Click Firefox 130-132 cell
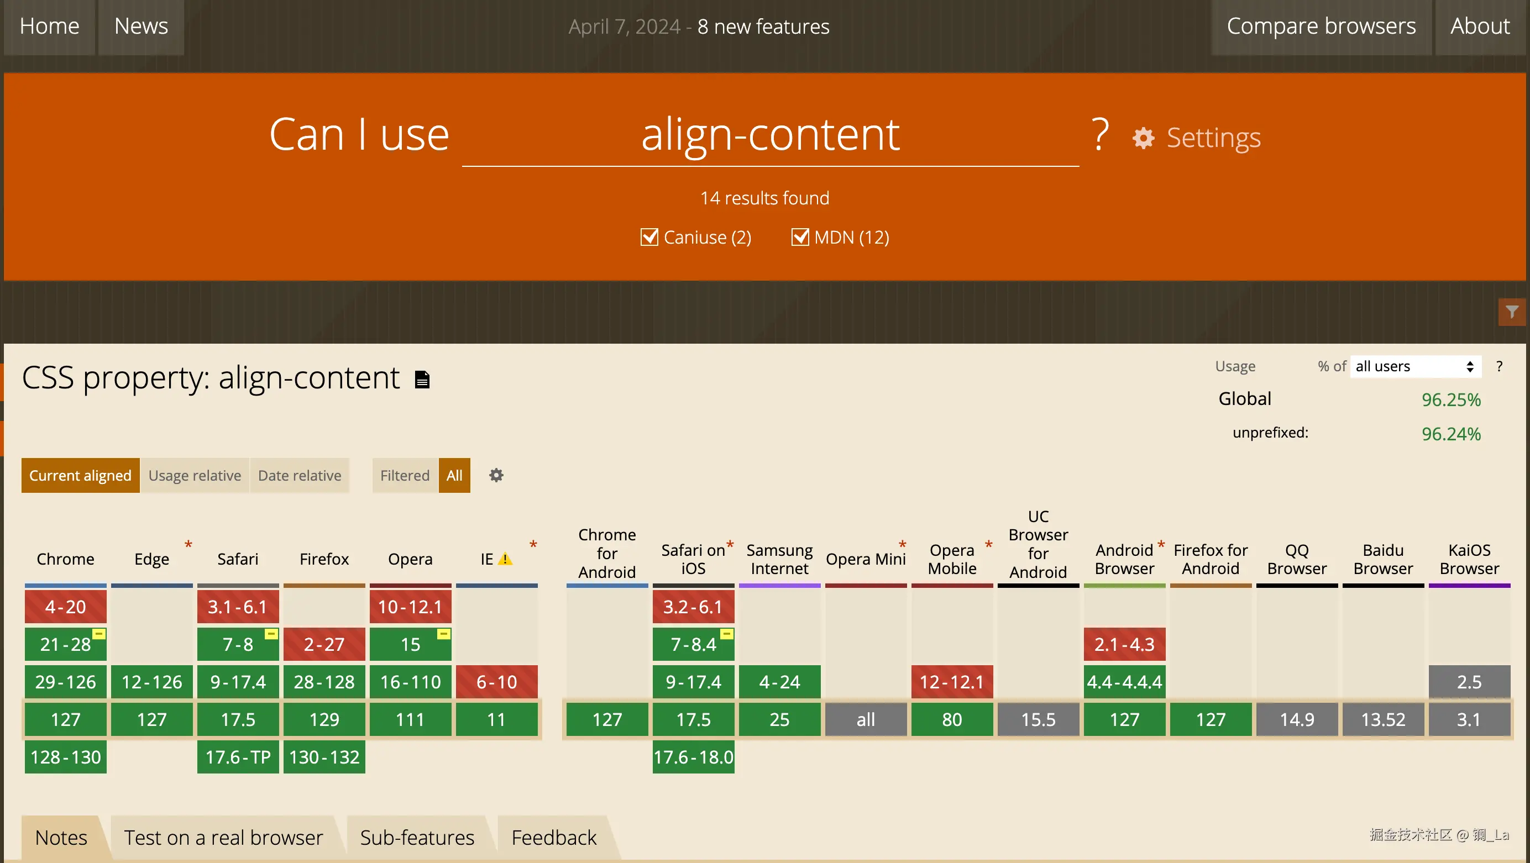Viewport: 1530px width, 863px height. point(324,757)
